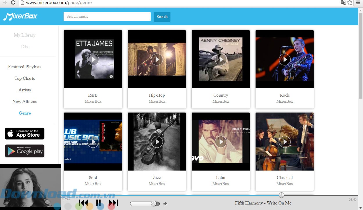Viewport: 363px width, 210px height.
Task: Mute the player with speaker icon
Action: click(x=165, y=204)
